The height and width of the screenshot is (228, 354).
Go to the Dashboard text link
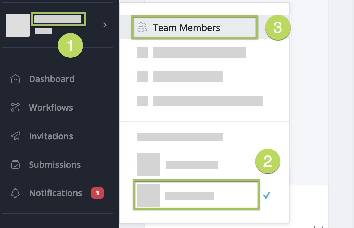52,79
